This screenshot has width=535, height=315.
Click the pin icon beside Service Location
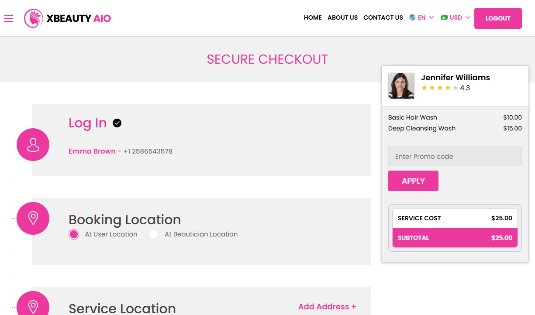(33, 305)
